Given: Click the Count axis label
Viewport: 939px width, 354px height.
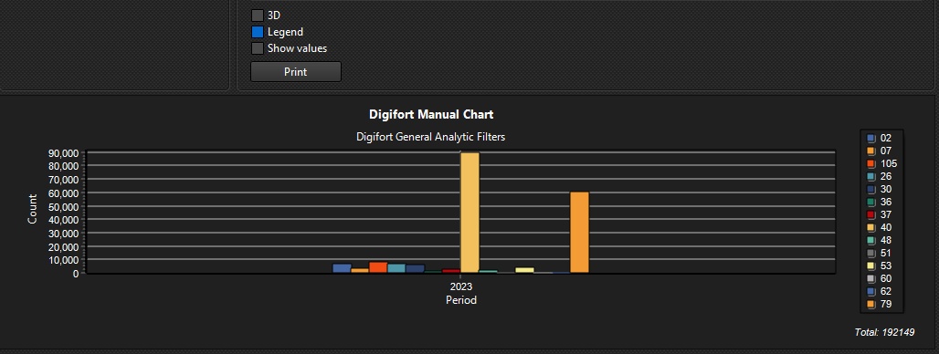Looking at the screenshot, I should pos(32,209).
